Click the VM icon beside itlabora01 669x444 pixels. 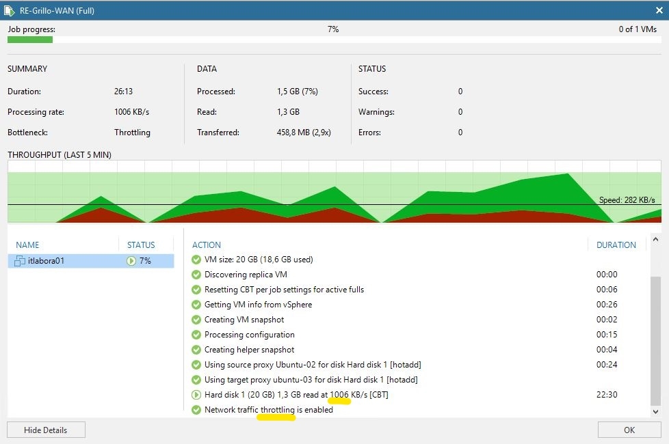pyautogui.click(x=20, y=261)
